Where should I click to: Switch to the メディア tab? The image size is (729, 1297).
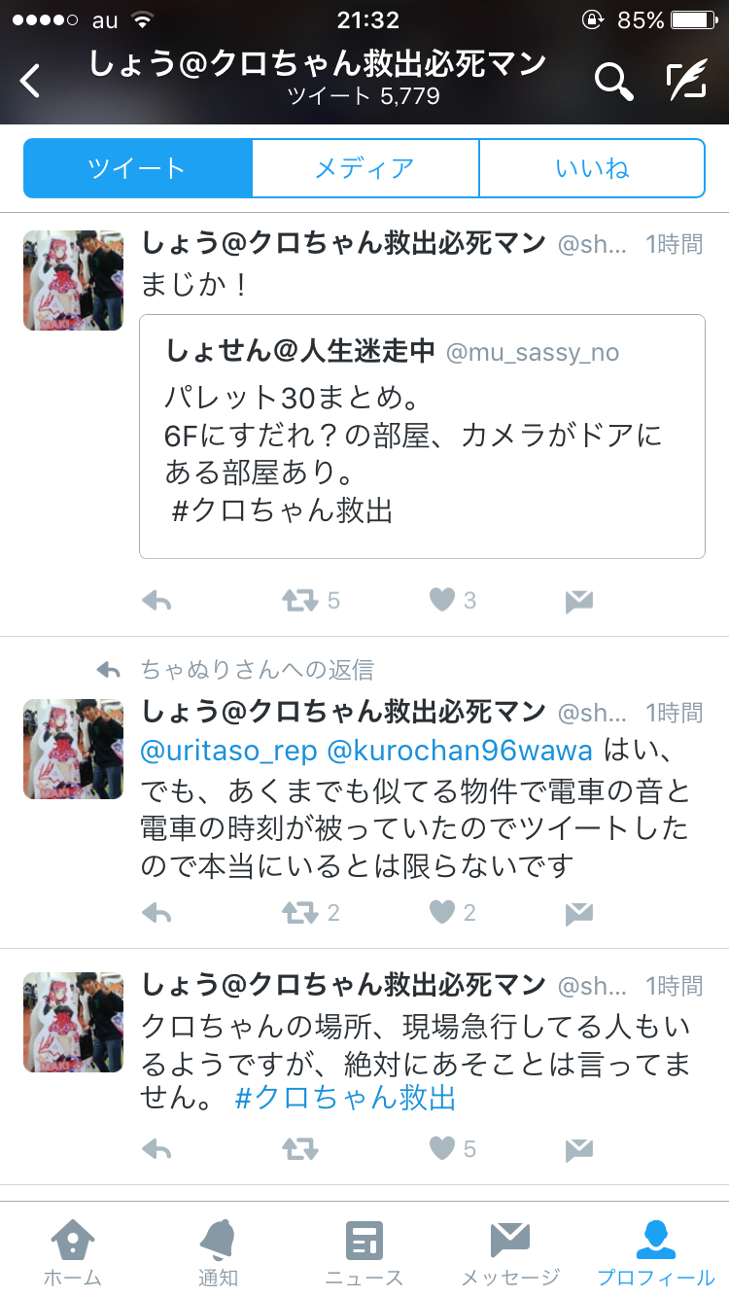(365, 168)
